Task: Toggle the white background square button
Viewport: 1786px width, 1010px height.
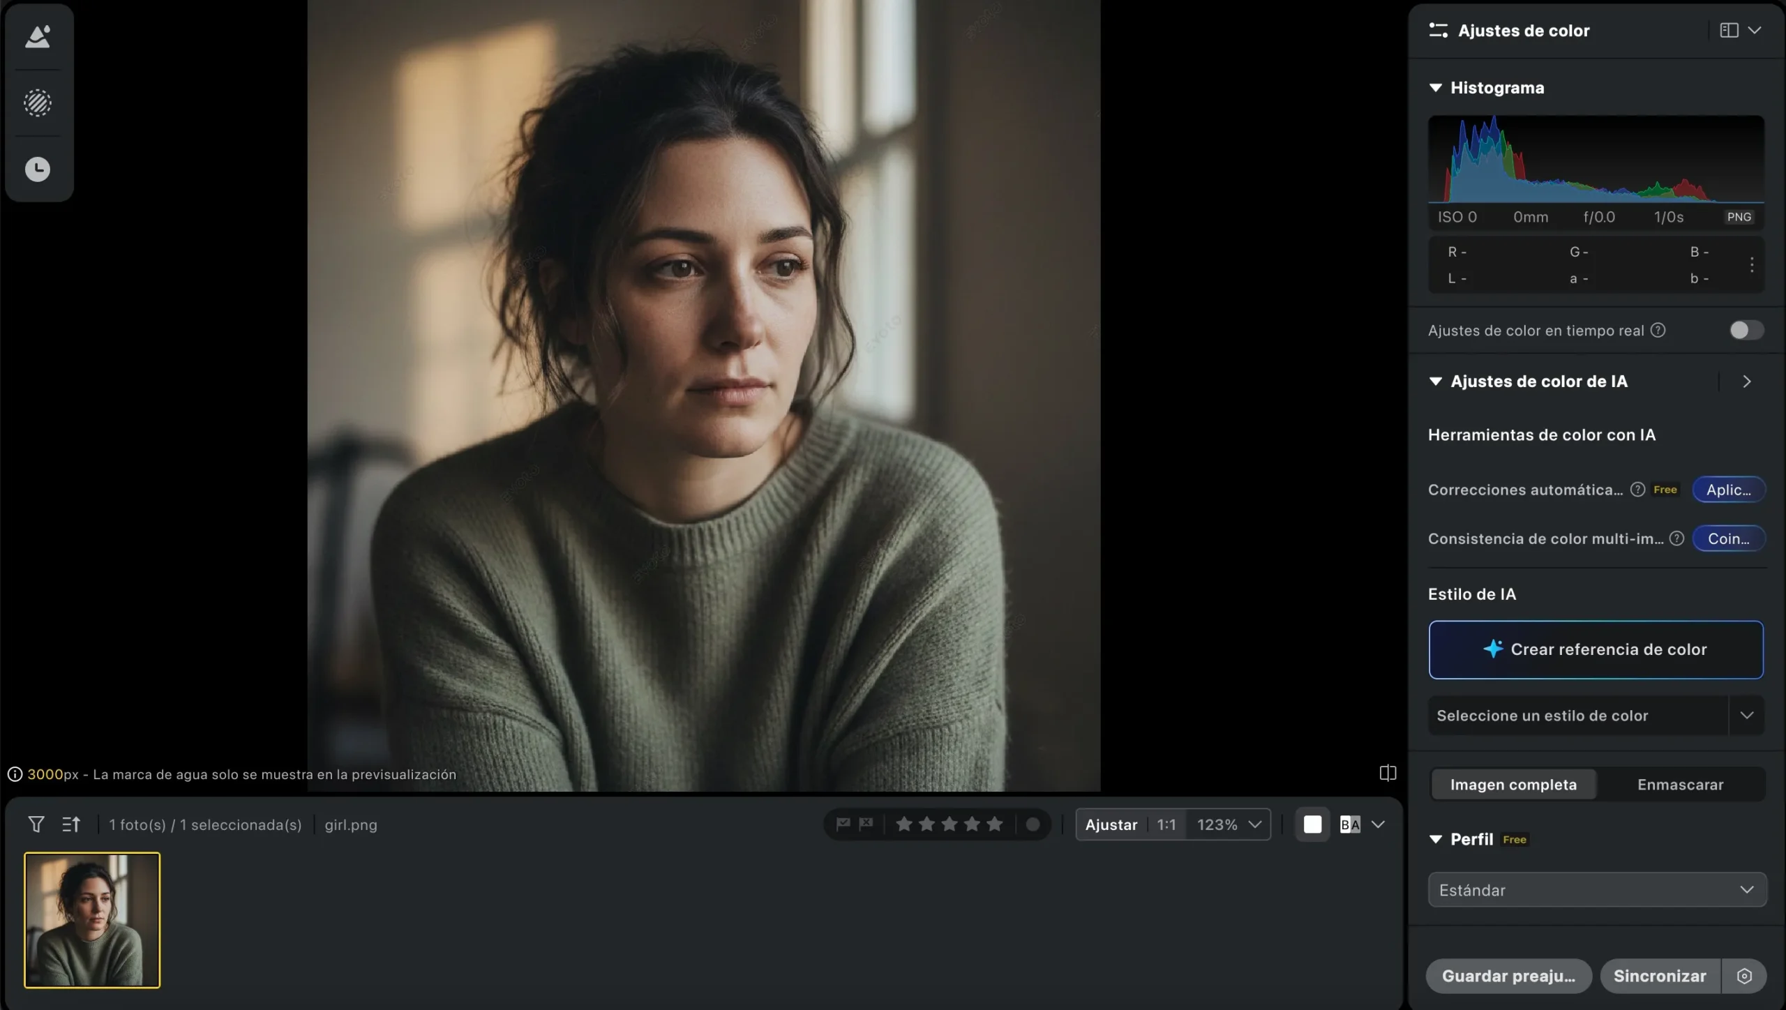Action: [x=1312, y=824]
